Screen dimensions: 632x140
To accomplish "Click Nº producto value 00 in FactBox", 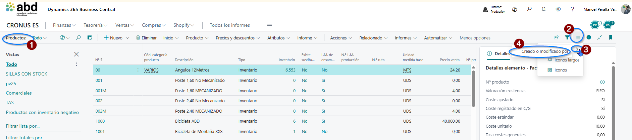I will [602, 82].
